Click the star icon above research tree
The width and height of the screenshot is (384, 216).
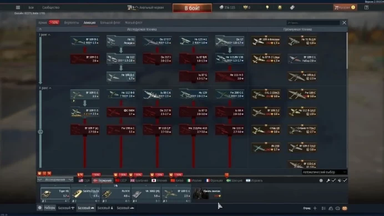point(40,29)
